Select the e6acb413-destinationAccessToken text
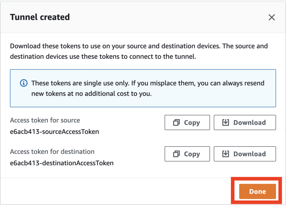Viewport: 286px width, 205px height. [62, 163]
